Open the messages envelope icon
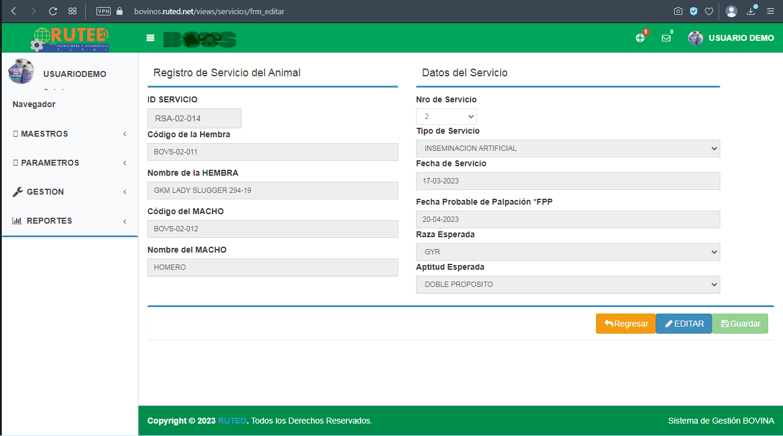Screen dimensions: 783x436 tap(666, 38)
